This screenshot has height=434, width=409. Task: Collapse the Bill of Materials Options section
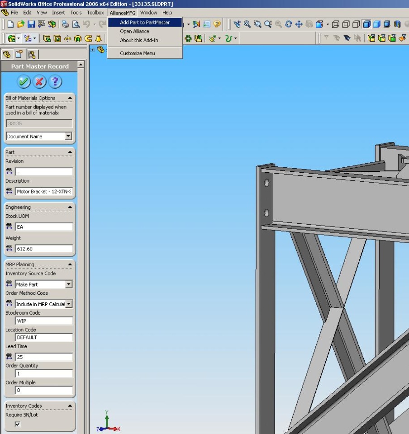point(70,98)
